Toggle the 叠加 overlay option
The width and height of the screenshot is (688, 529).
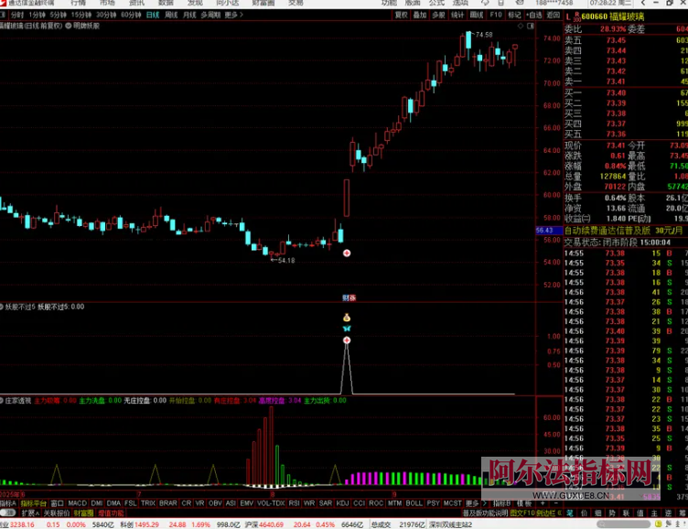[x=420, y=16]
